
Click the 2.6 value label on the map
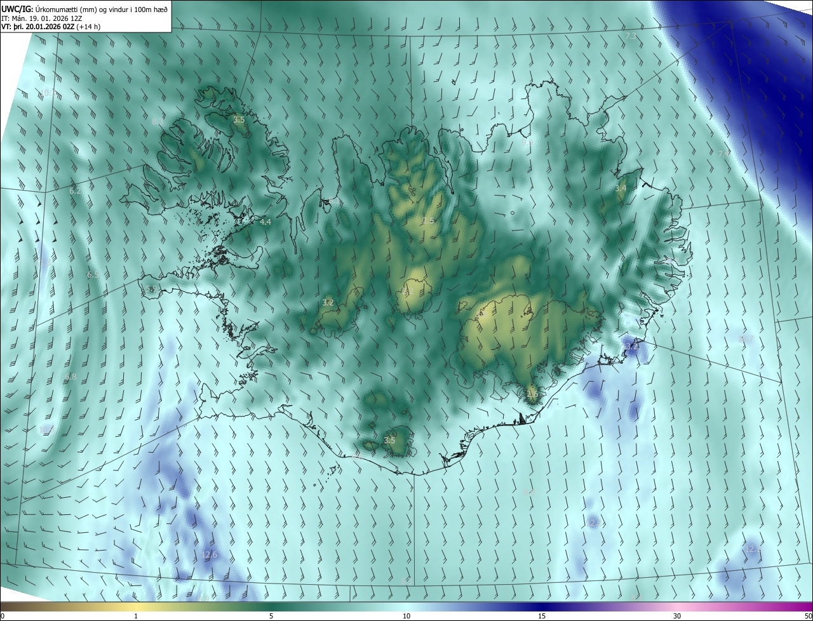[x=532, y=394]
